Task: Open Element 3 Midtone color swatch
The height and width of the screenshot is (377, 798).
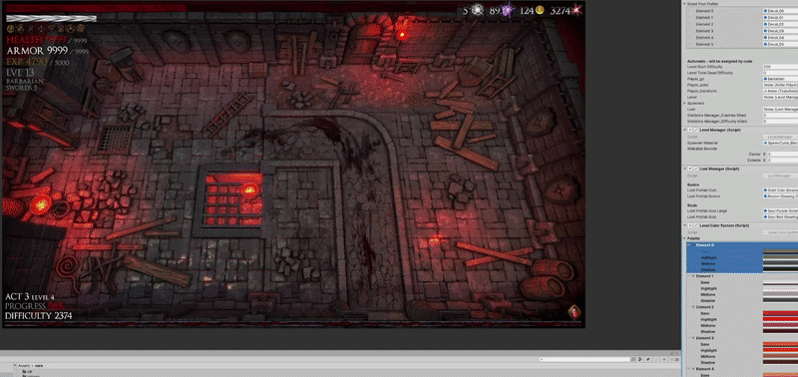Action: (780, 357)
